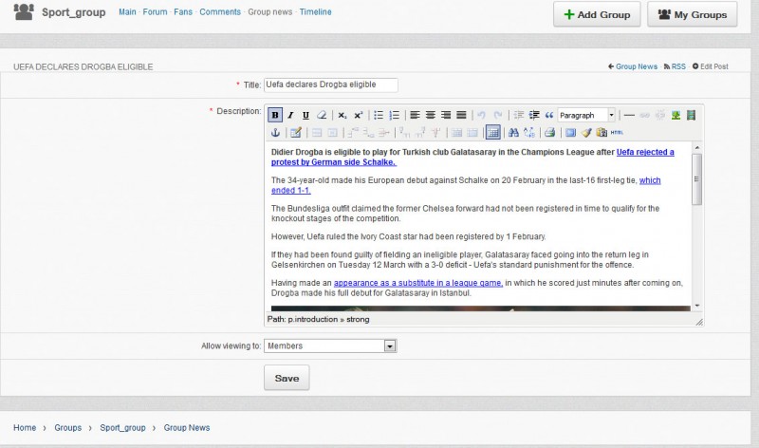The image size is (759, 448).
Task: Click 'p.introduction' in the editor path bar
Action: coord(313,319)
